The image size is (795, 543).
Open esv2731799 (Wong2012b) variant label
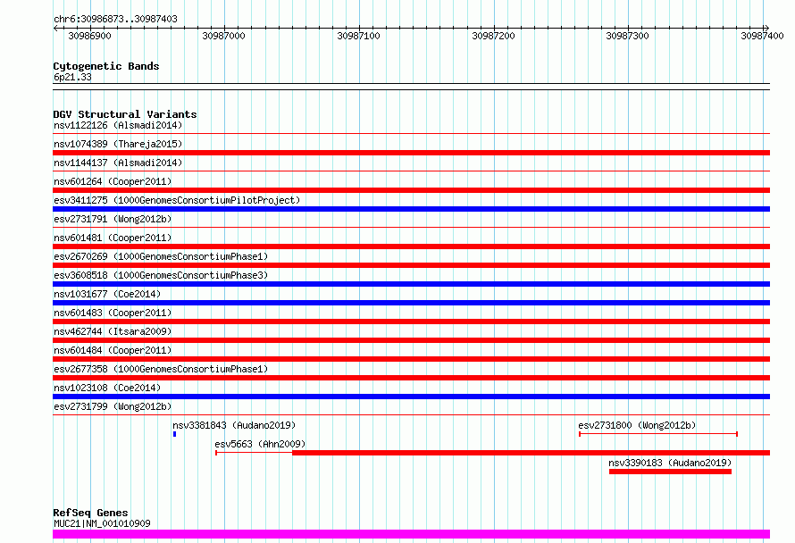pyautogui.click(x=113, y=406)
